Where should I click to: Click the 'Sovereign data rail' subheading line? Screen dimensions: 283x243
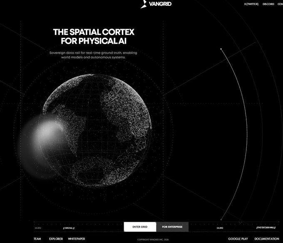pyautogui.click(x=93, y=53)
